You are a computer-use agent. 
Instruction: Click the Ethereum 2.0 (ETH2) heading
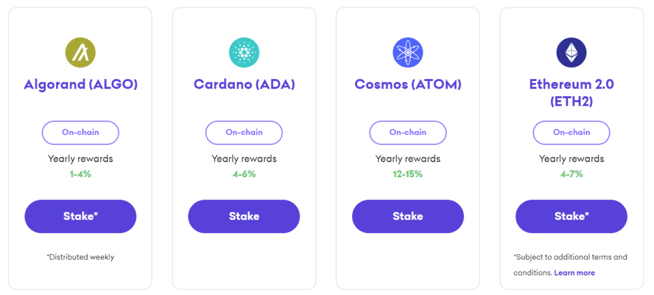point(571,92)
